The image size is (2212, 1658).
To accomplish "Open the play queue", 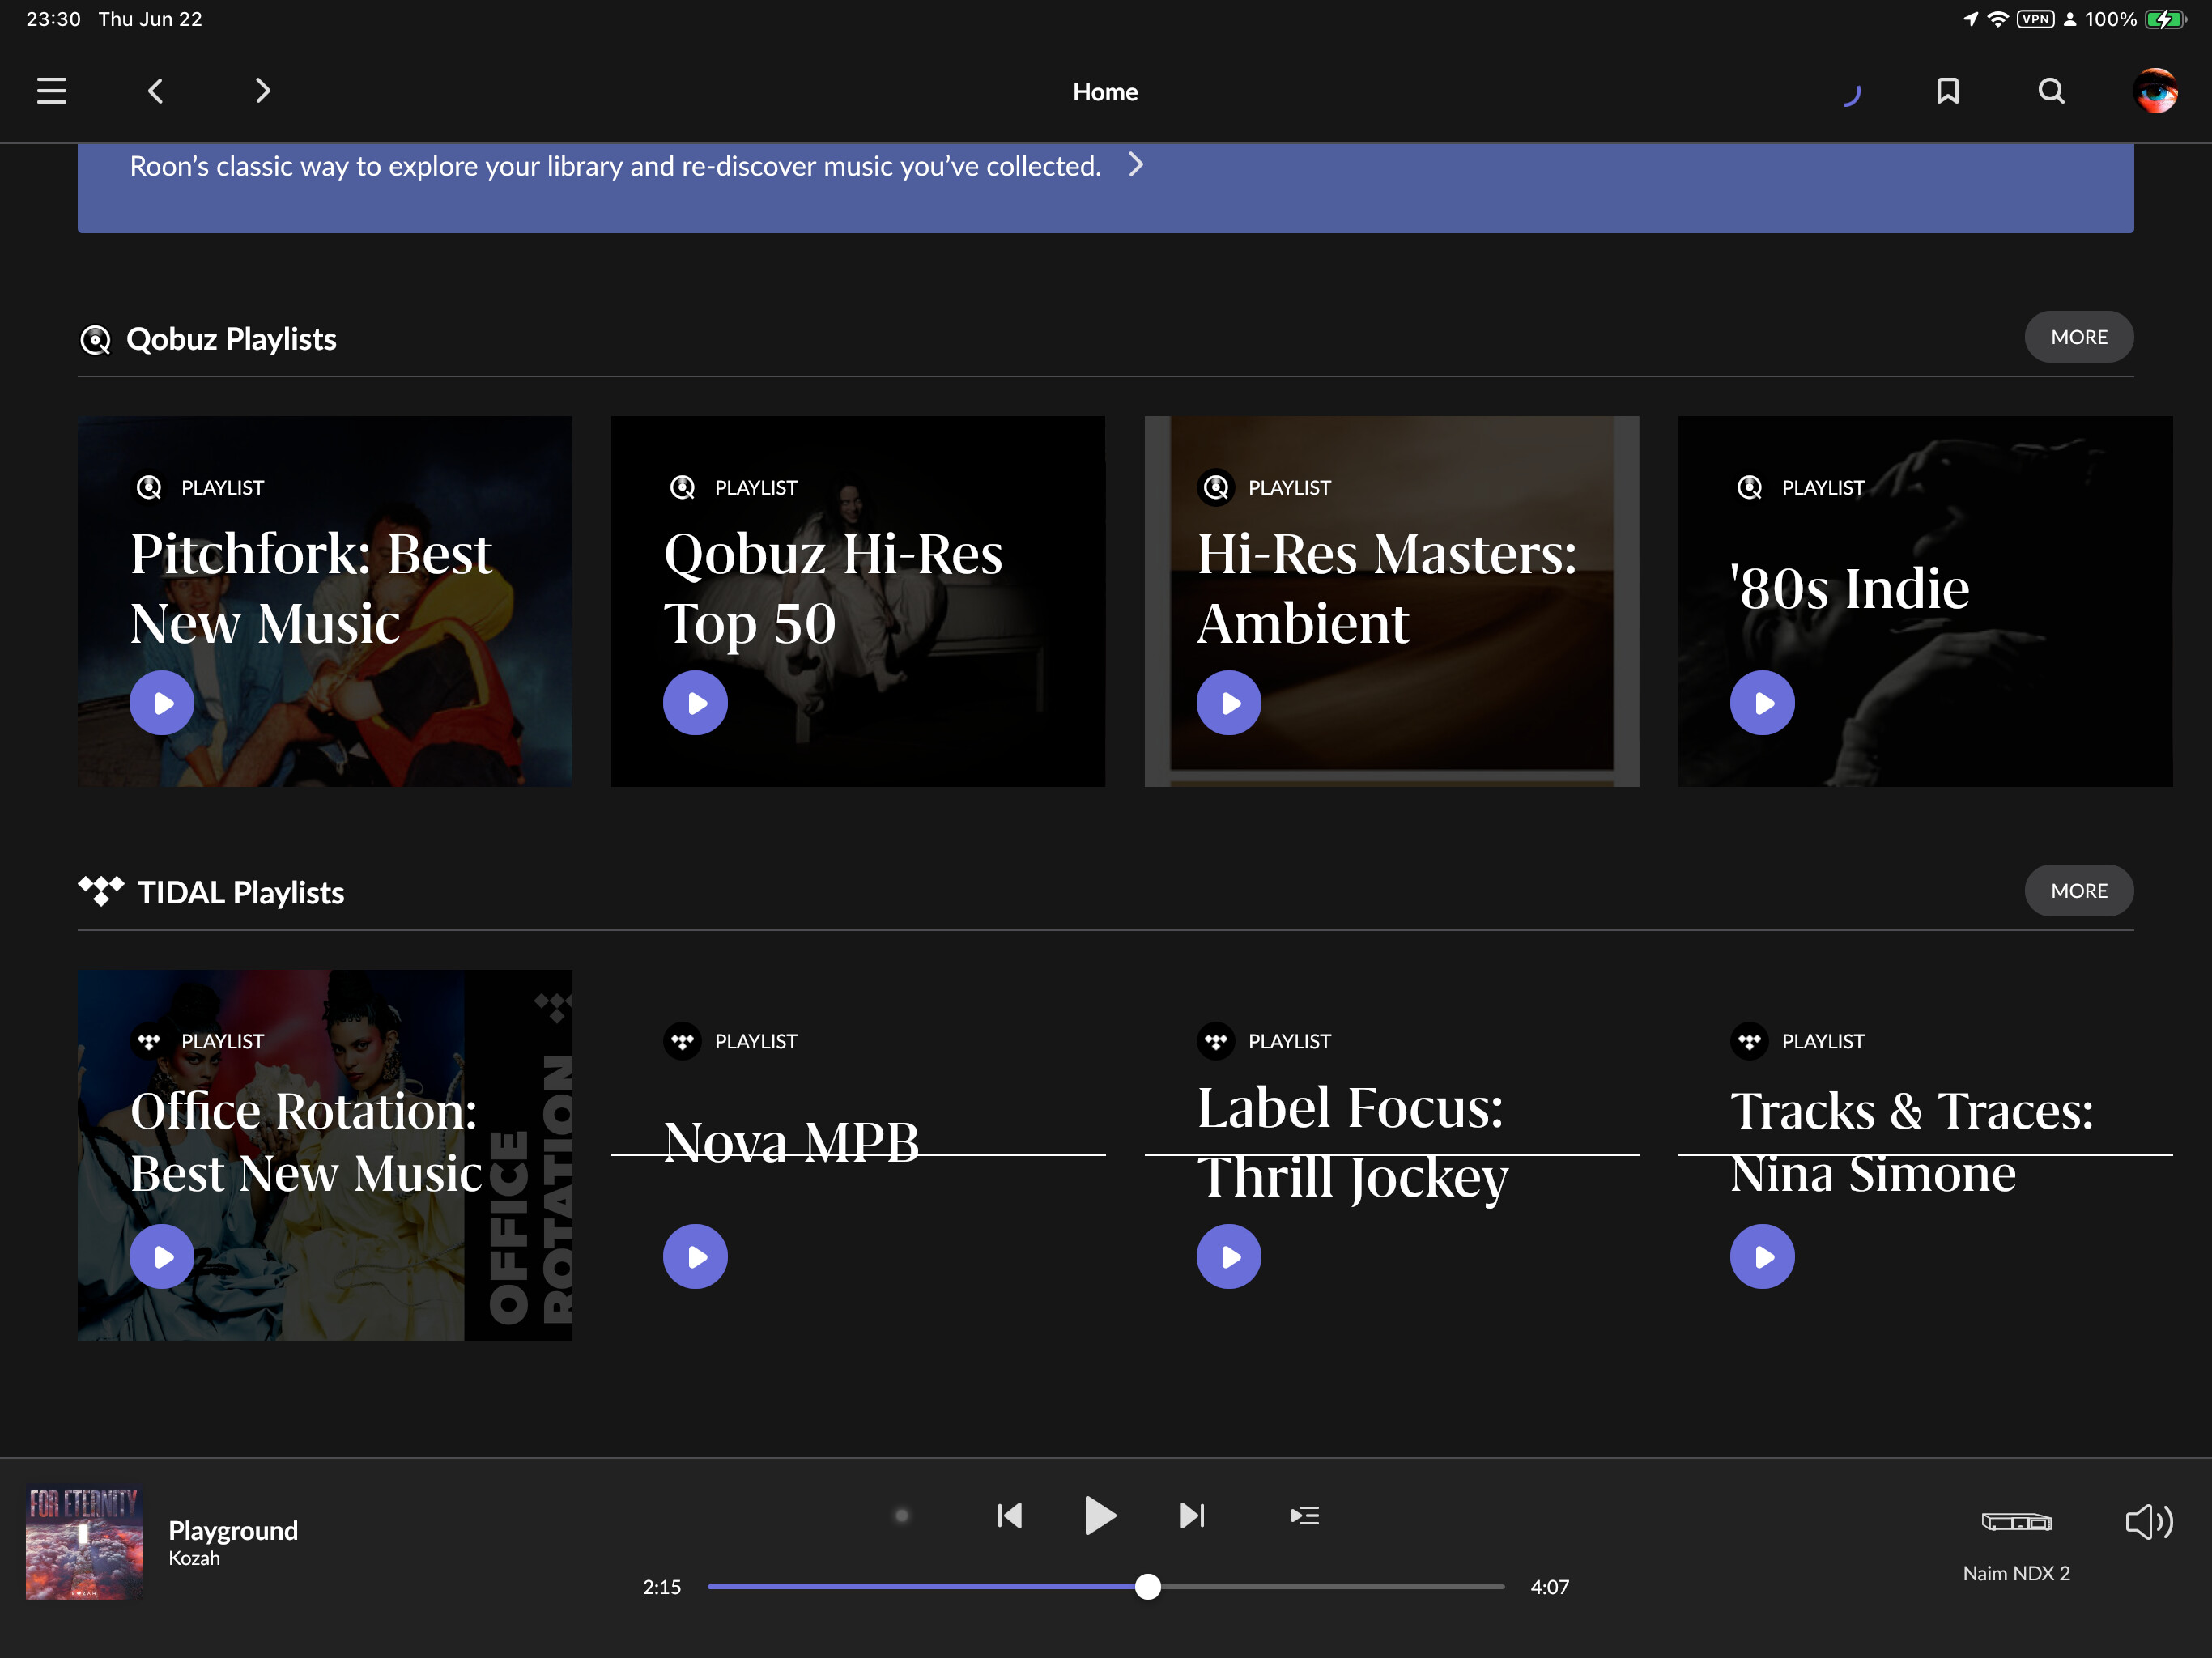I will [1304, 1515].
